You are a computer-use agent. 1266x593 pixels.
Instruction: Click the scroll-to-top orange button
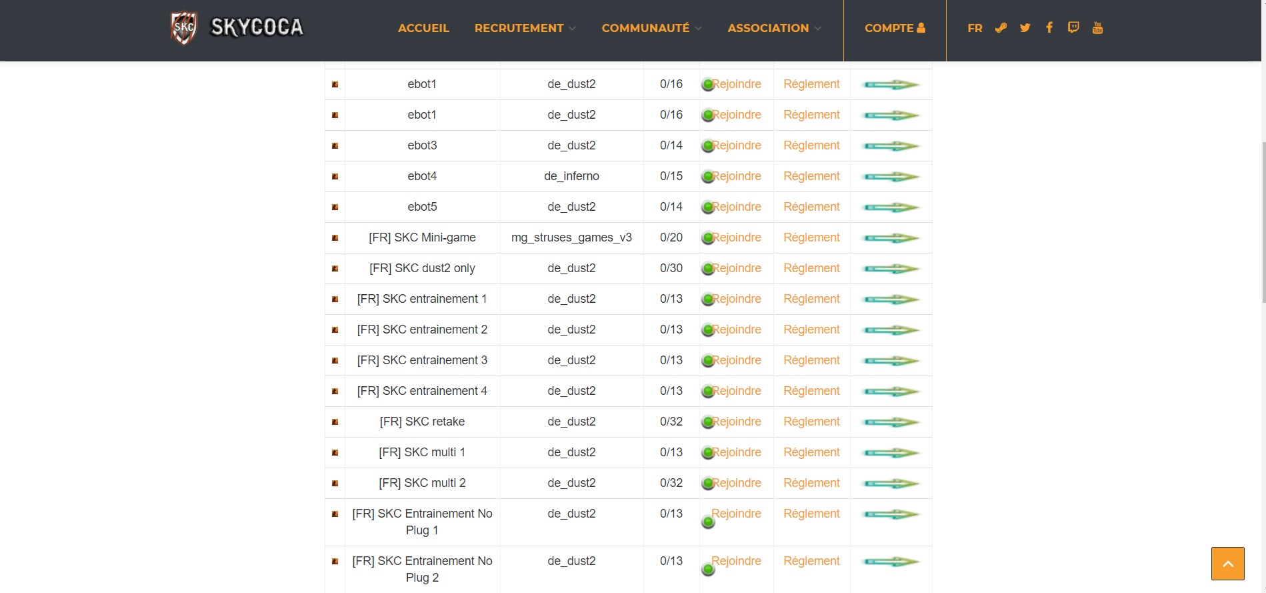point(1227,564)
